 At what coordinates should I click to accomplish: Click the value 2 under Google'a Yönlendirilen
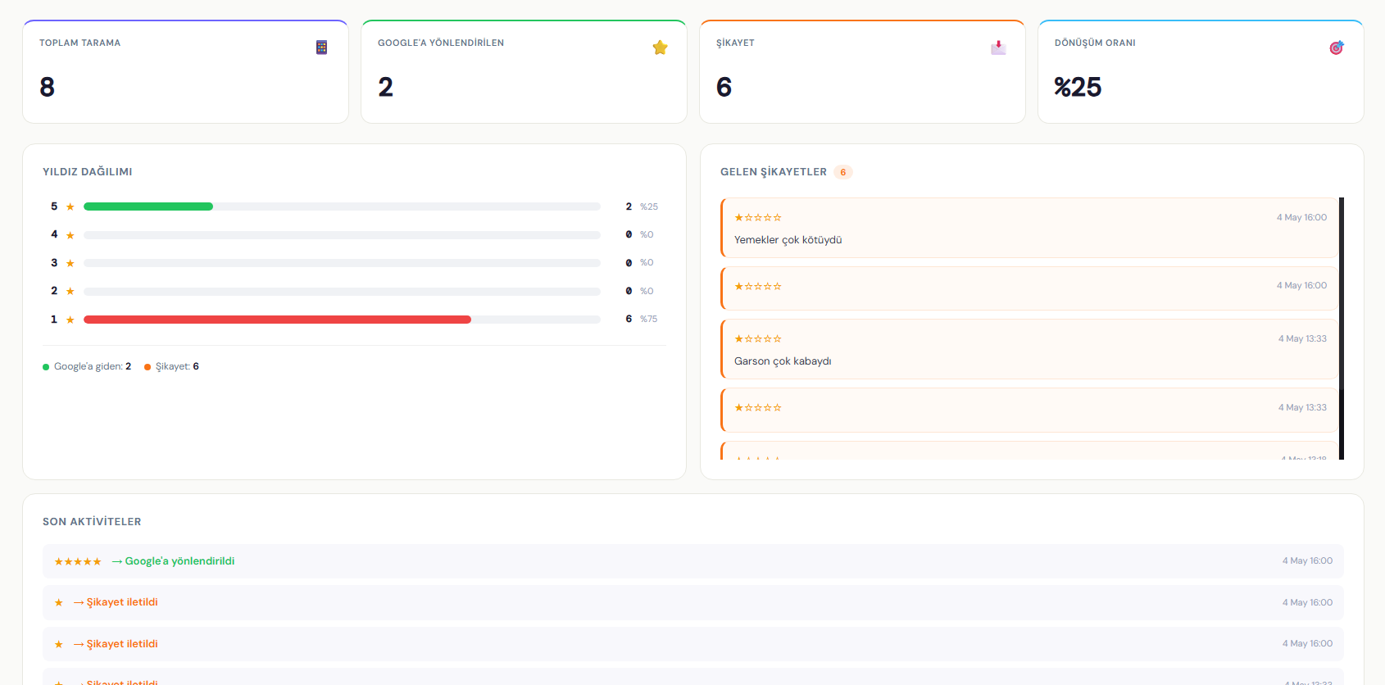coord(386,87)
